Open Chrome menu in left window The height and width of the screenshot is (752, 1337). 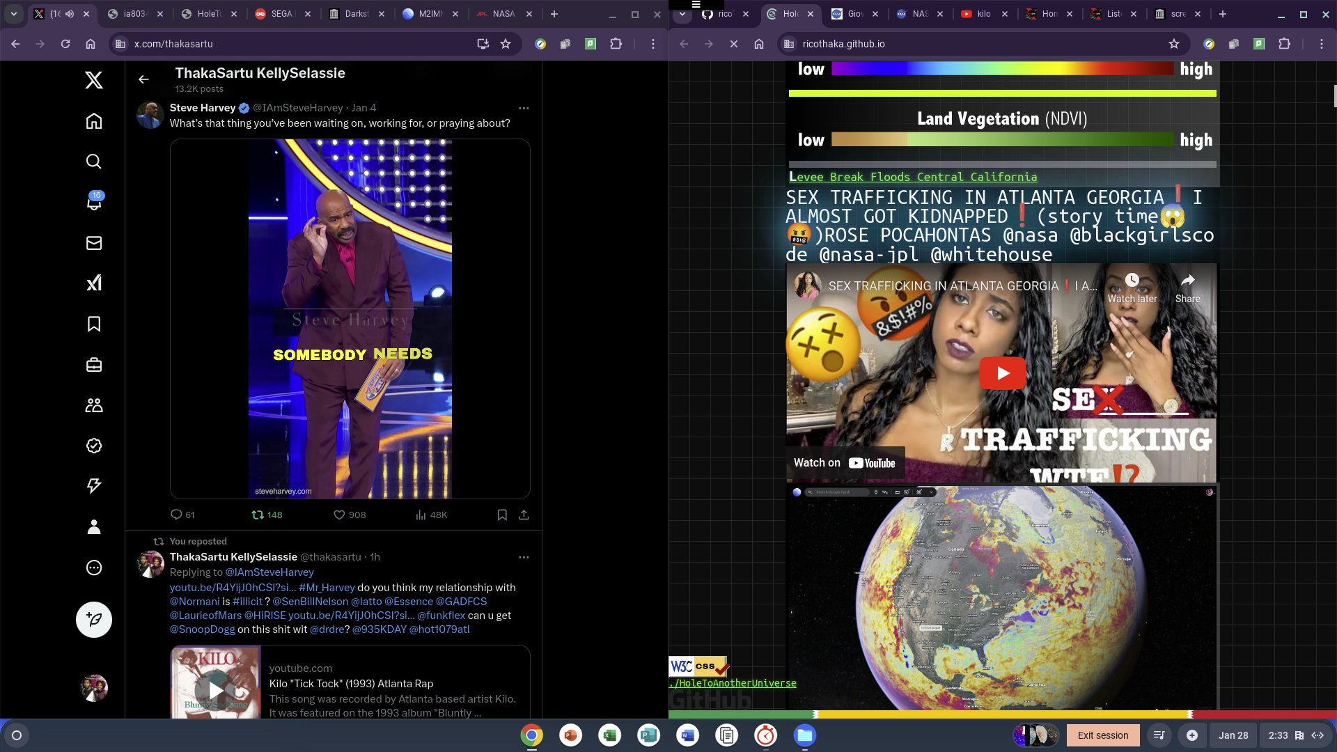(x=652, y=44)
